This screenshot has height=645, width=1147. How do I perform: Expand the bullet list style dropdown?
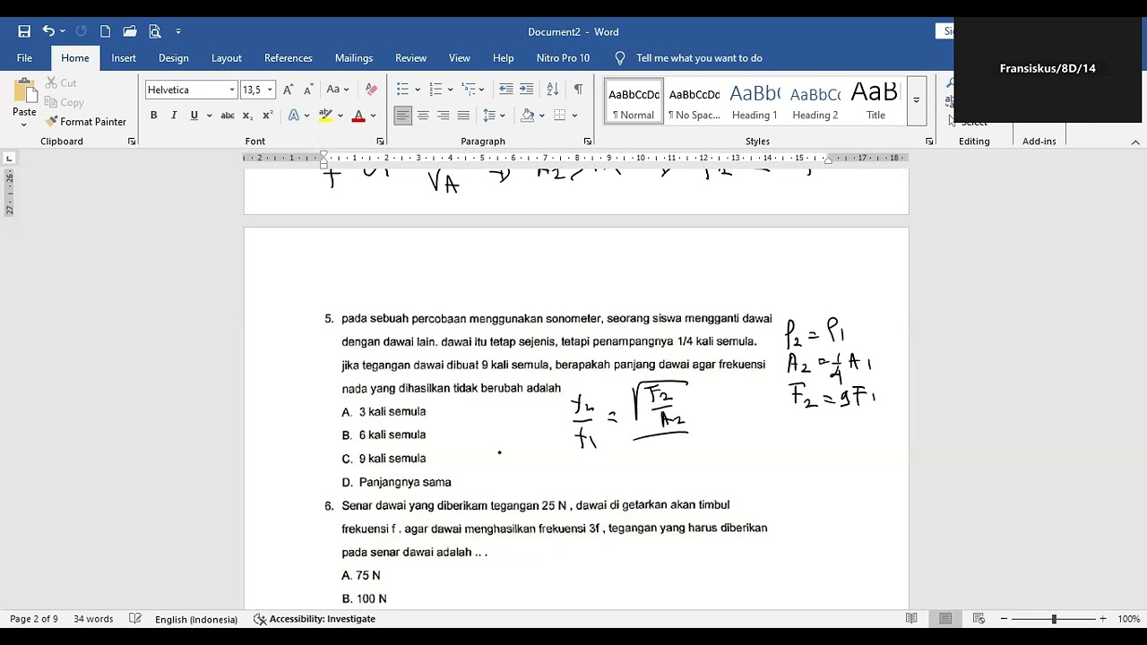pyautogui.click(x=417, y=90)
